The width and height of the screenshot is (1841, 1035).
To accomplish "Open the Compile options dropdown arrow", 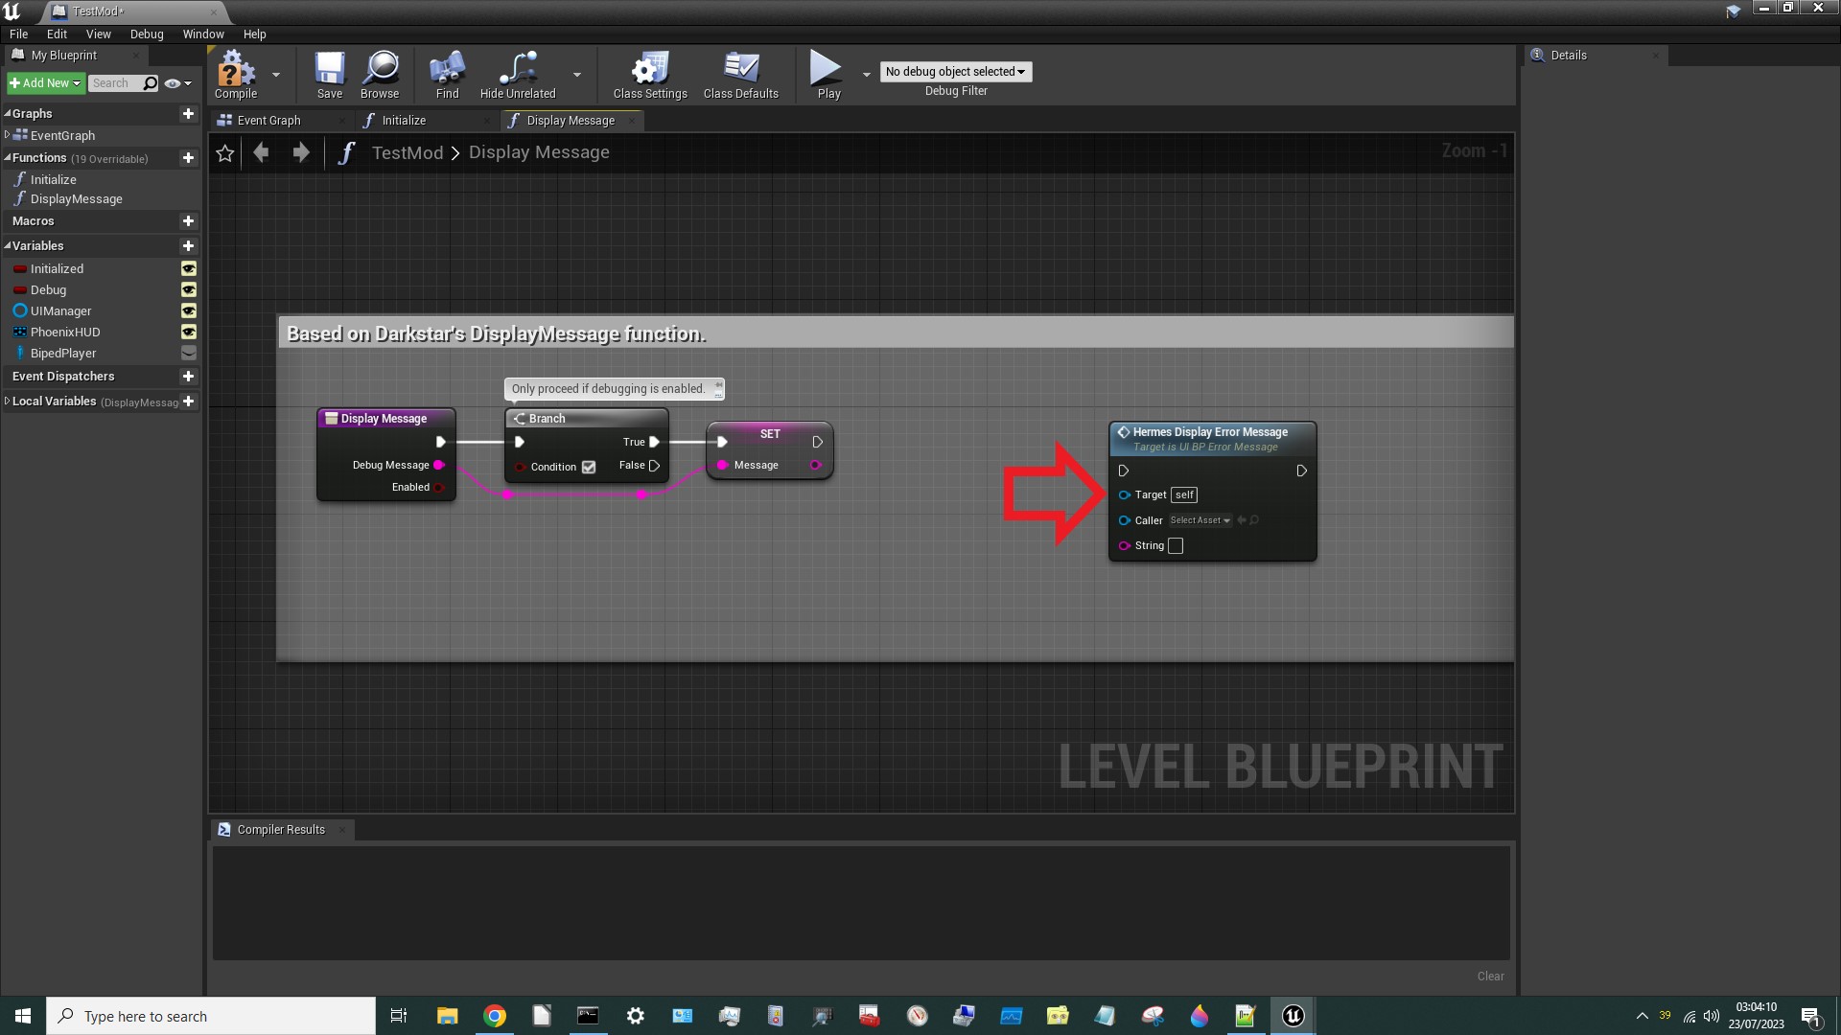I will click(x=276, y=75).
